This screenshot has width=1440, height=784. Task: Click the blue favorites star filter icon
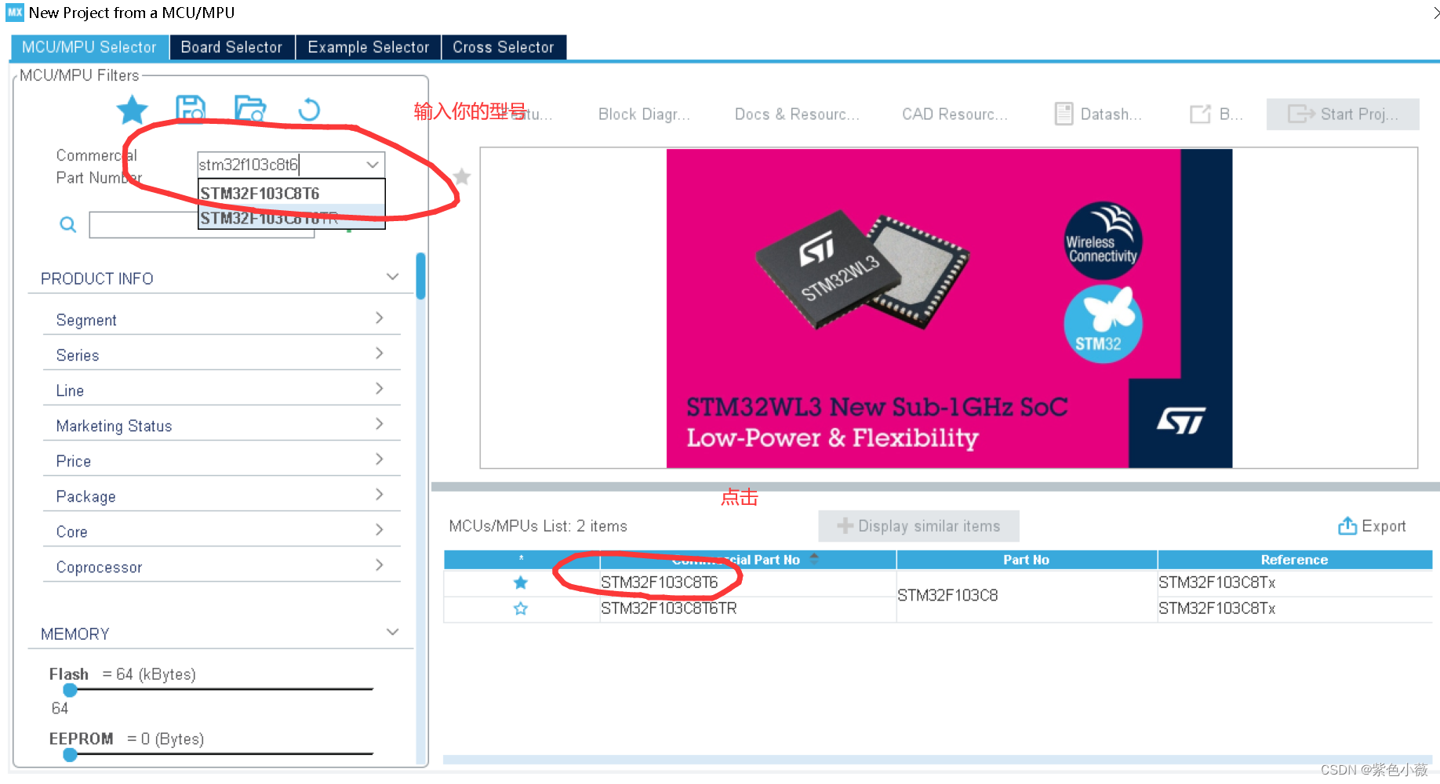click(x=132, y=110)
